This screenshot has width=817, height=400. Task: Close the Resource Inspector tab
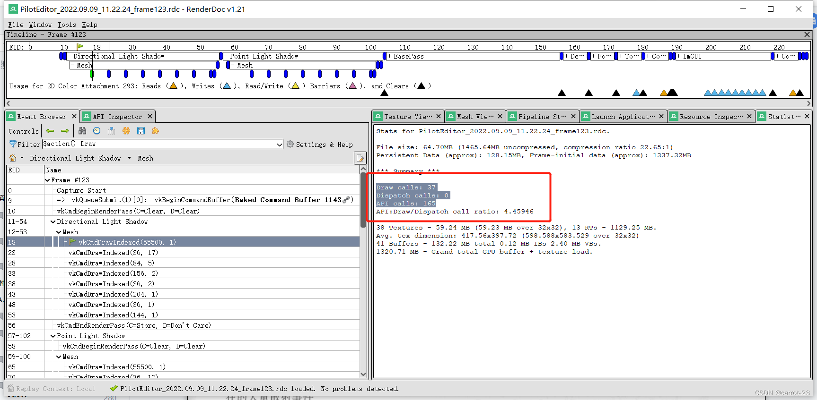pos(749,116)
